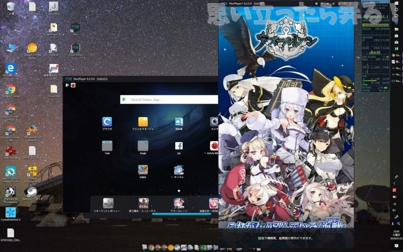Click Search Game, App field in NoxPlayer
The height and width of the screenshot is (252, 403).
169,99
